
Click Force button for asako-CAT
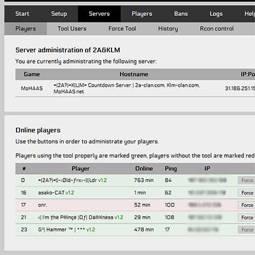click(x=247, y=193)
